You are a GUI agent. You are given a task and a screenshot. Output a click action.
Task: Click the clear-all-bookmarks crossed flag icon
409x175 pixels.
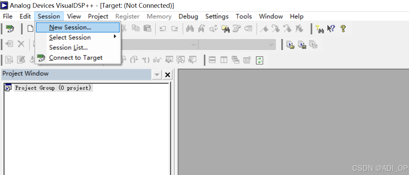[299, 29]
